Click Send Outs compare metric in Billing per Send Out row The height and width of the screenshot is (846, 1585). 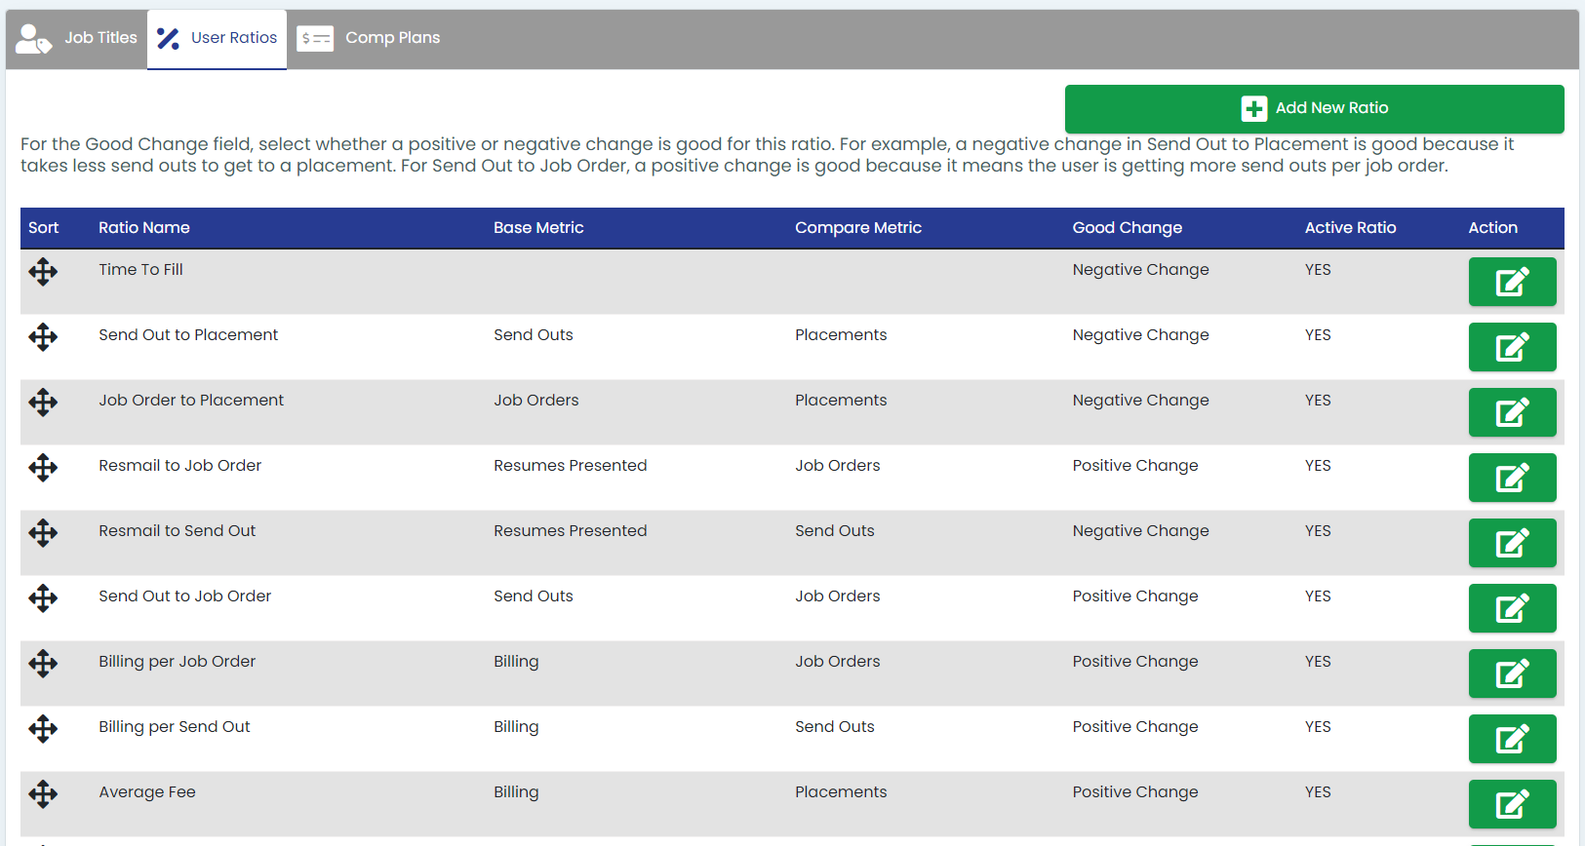(835, 727)
